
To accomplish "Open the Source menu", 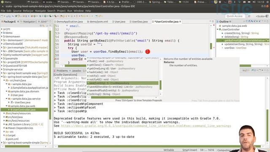I will tap(17, 11).
